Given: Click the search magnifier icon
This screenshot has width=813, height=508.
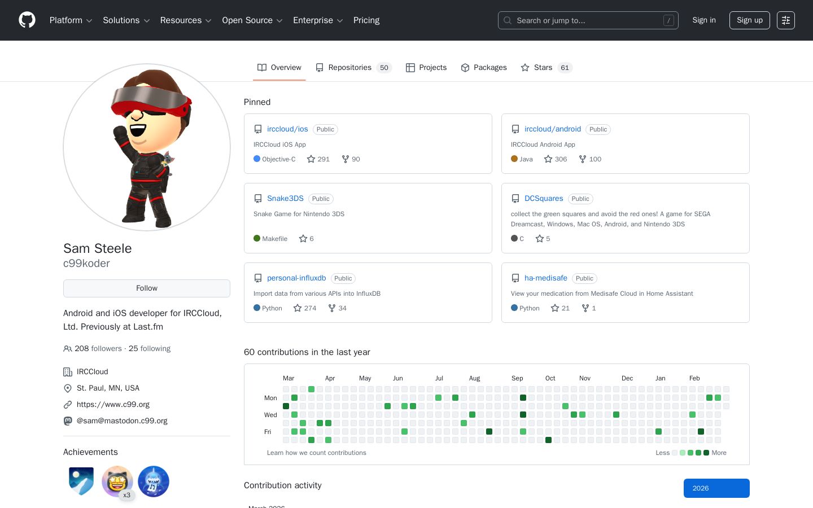Looking at the screenshot, I should click(508, 20).
